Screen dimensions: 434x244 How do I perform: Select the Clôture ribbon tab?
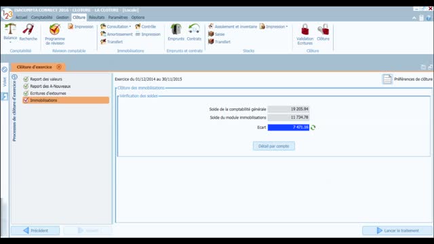pyautogui.click(x=79, y=17)
